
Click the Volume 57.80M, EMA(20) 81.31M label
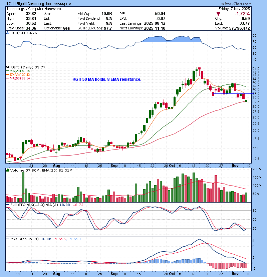pos(41,171)
